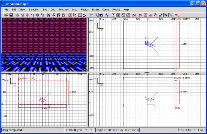Click the Select Inside icon
This screenshot has height=134, width=207.
(x=63, y=15)
